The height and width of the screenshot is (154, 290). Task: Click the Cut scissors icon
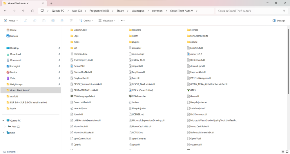tap(26, 21)
